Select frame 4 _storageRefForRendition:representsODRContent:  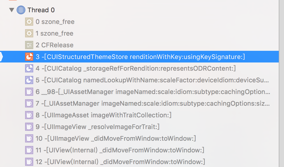pyautogui.click(x=139, y=68)
